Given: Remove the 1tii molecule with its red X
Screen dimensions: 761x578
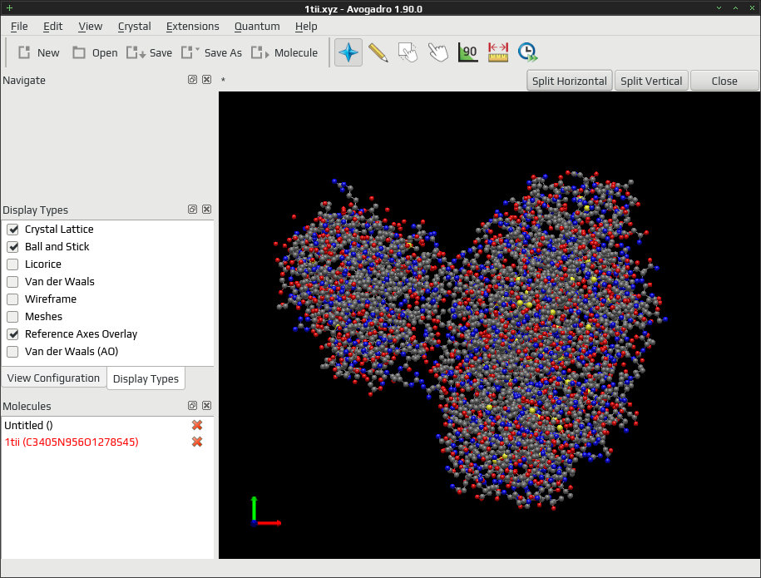Looking at the screenshot, I should coord(197,442).
